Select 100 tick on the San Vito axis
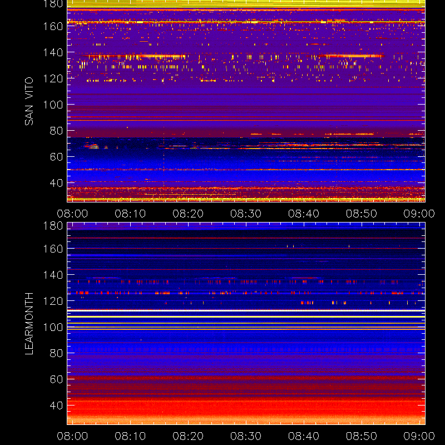Viewport: 445px width, 445px height. click(x=53, y=105)
